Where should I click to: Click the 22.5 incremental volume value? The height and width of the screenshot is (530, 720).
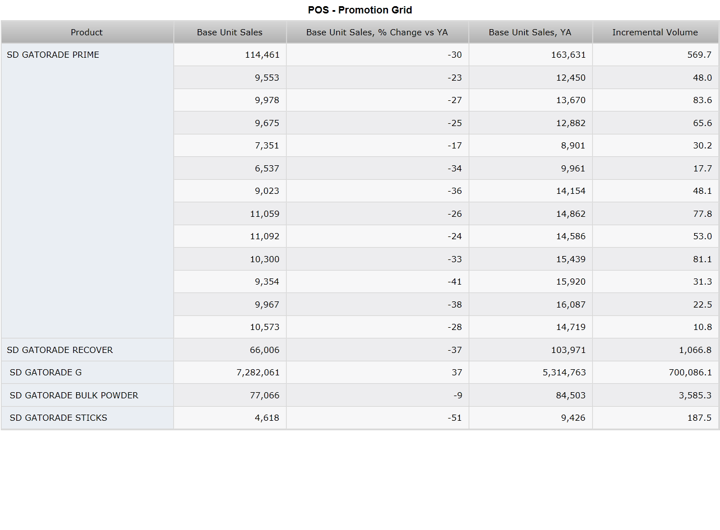(656, 304)
